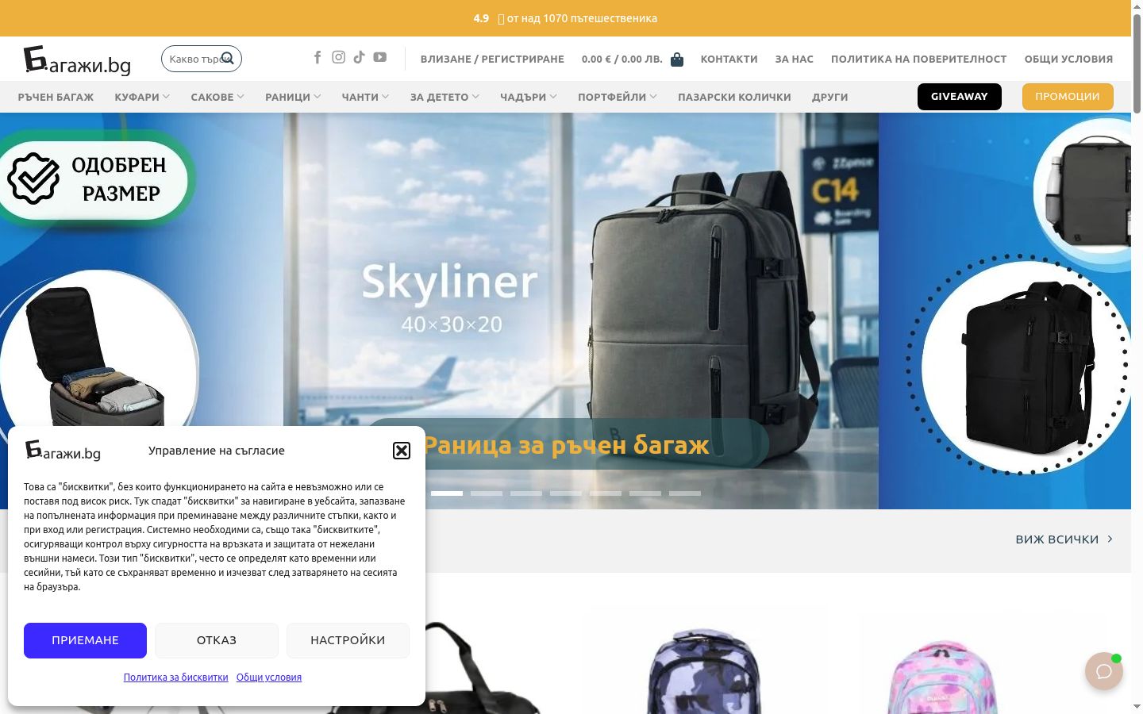Open cookie НАСТРОЙКИ button
Image resolution: width=1143 pixels, height=714 pixels.
tap(348, 640)
